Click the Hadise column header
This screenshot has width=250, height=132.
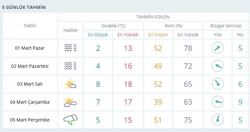point(70,30)
